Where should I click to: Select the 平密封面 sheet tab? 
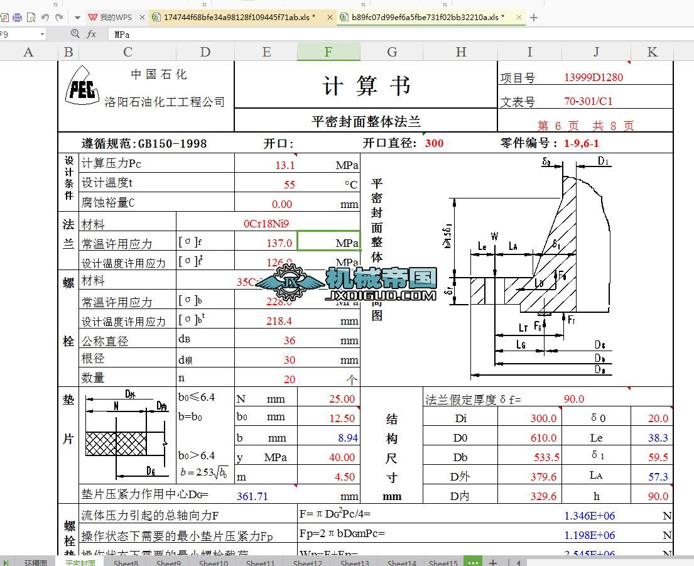pyautogui.click(x=80, y=562)
